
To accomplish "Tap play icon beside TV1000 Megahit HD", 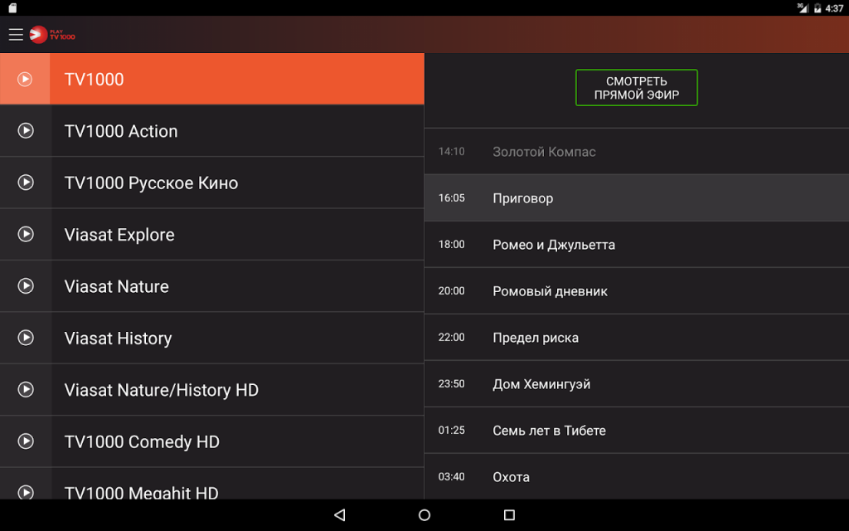I will (26, 491).
